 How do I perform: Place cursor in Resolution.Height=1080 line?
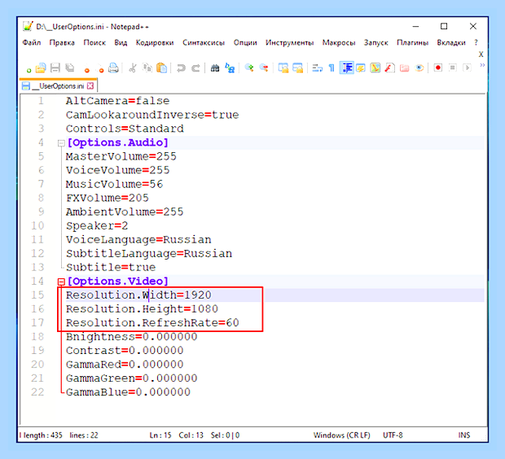point(142,309)
